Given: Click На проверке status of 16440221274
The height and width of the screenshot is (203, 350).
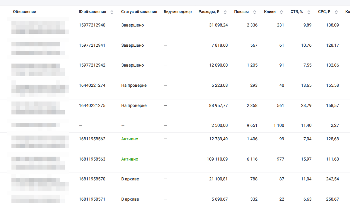Looking at the screenshot, I should (134, 86).
